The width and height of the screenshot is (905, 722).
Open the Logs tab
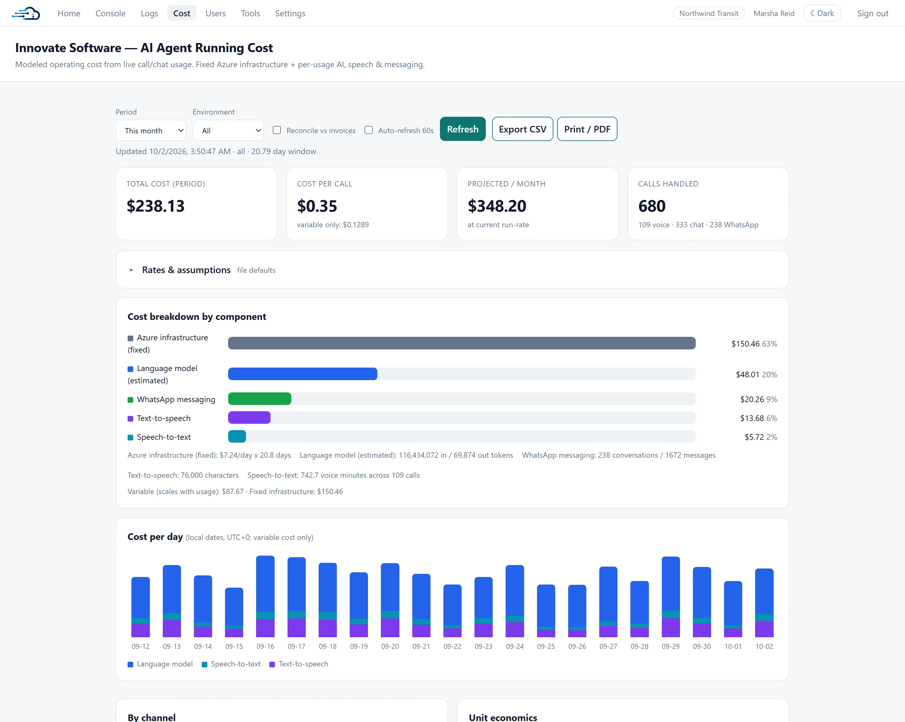(150, 13)
